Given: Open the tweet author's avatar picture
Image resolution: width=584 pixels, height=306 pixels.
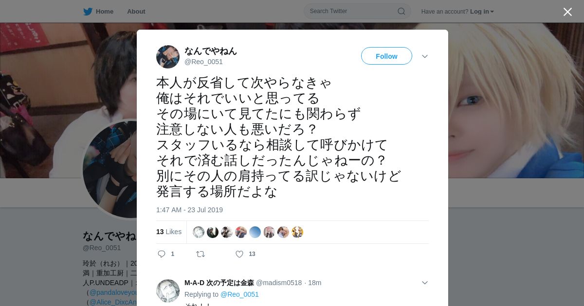Looking at the screenshot, I should pyautogui.click(x=168, y=57).
